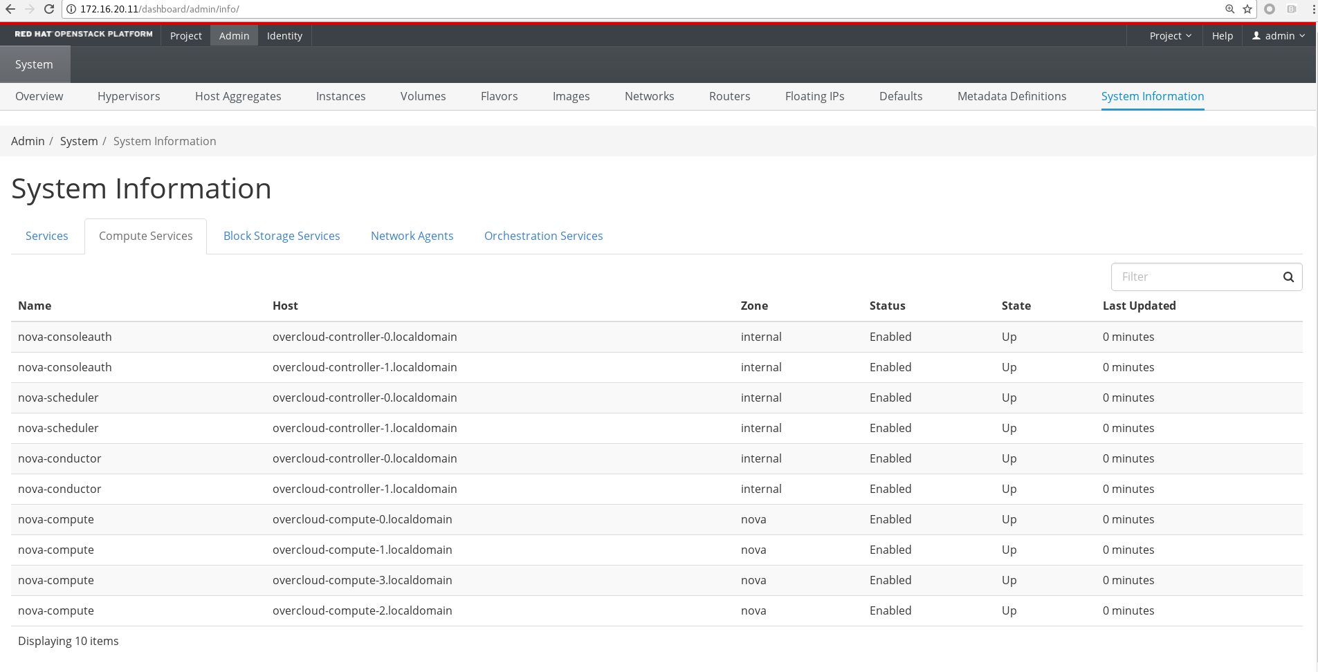Image resolution: width=1318 pixels, height=672 pixels.
Task: Click the Name column header
Action: [x=35, y=306]
